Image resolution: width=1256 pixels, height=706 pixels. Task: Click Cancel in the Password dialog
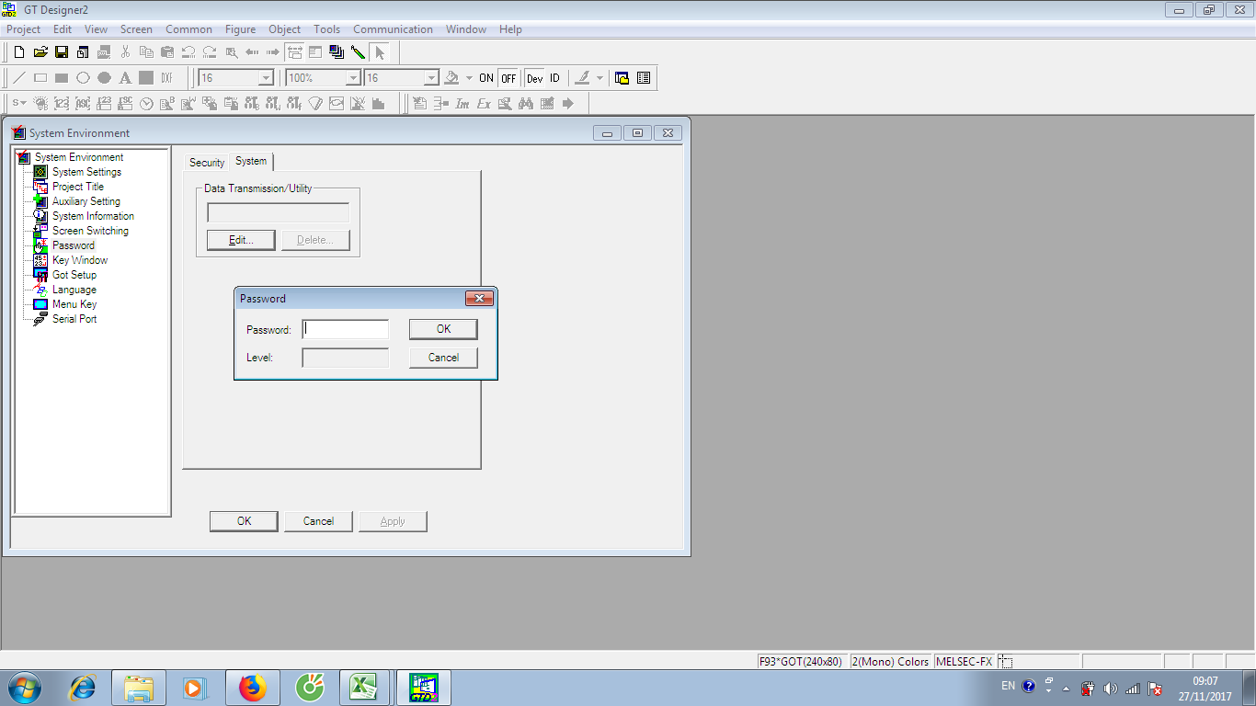tap(443, 358)
